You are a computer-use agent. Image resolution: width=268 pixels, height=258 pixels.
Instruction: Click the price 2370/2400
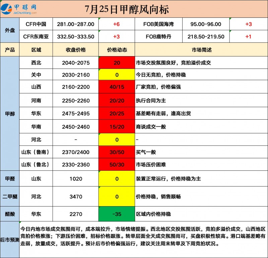click(x=76, y=152)
